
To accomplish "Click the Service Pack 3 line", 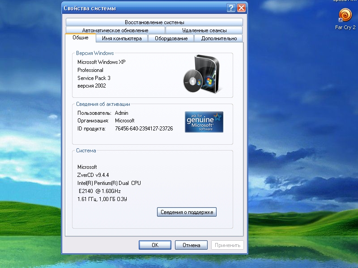I will coord(94,78).
